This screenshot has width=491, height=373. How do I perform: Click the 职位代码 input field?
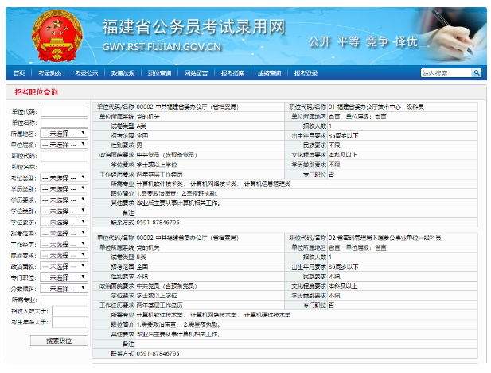[64, 156]
